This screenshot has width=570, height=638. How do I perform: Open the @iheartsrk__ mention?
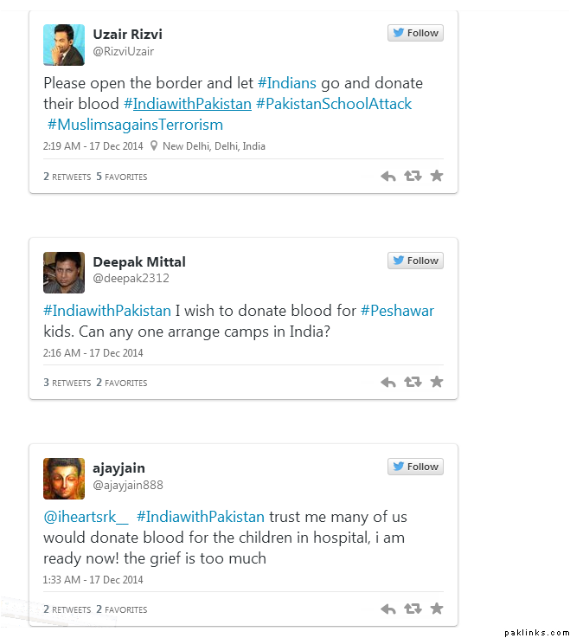tap(86, 517)
